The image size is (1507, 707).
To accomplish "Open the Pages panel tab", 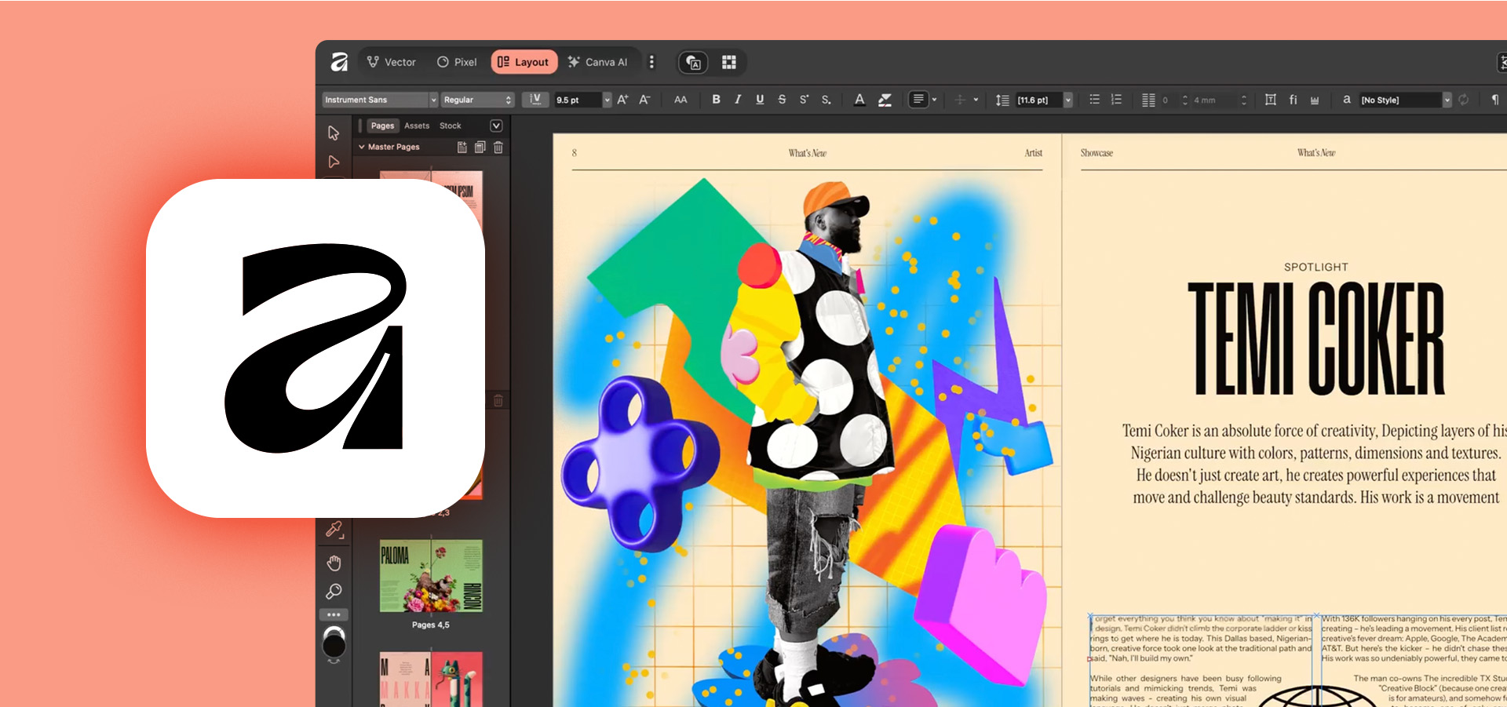I will (x=382, y=126).
